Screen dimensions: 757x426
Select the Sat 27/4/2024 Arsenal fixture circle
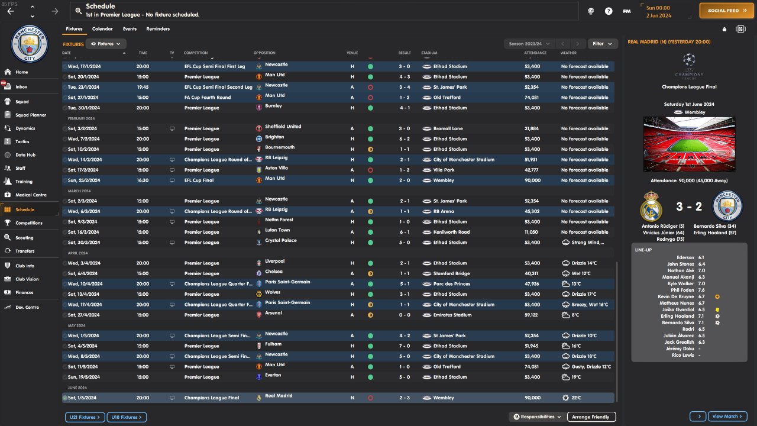pos(65,315)
